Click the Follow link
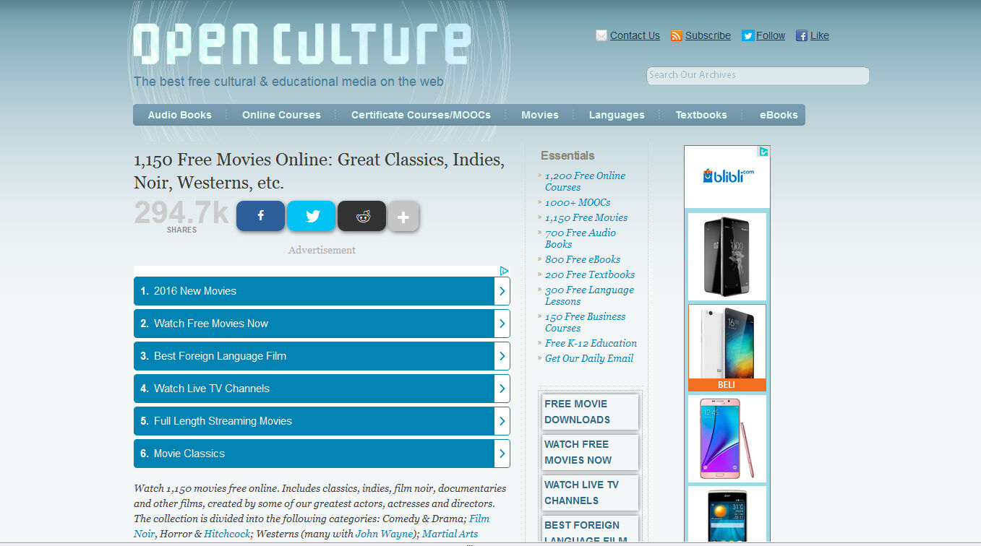981x546 pixels. pos(771,35)
